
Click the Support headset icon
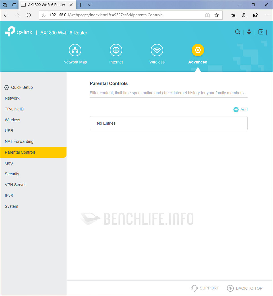point(194,288)
